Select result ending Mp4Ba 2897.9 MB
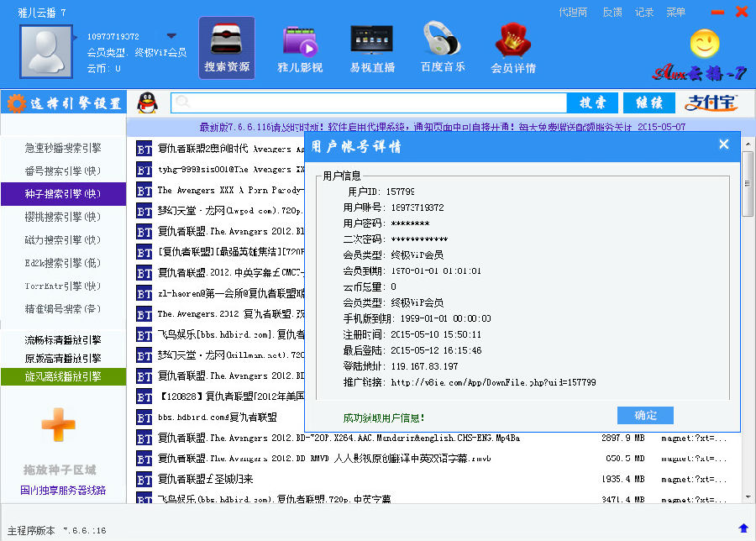The width and height of the screenshot is (756, 541). [x=339, y=439]
